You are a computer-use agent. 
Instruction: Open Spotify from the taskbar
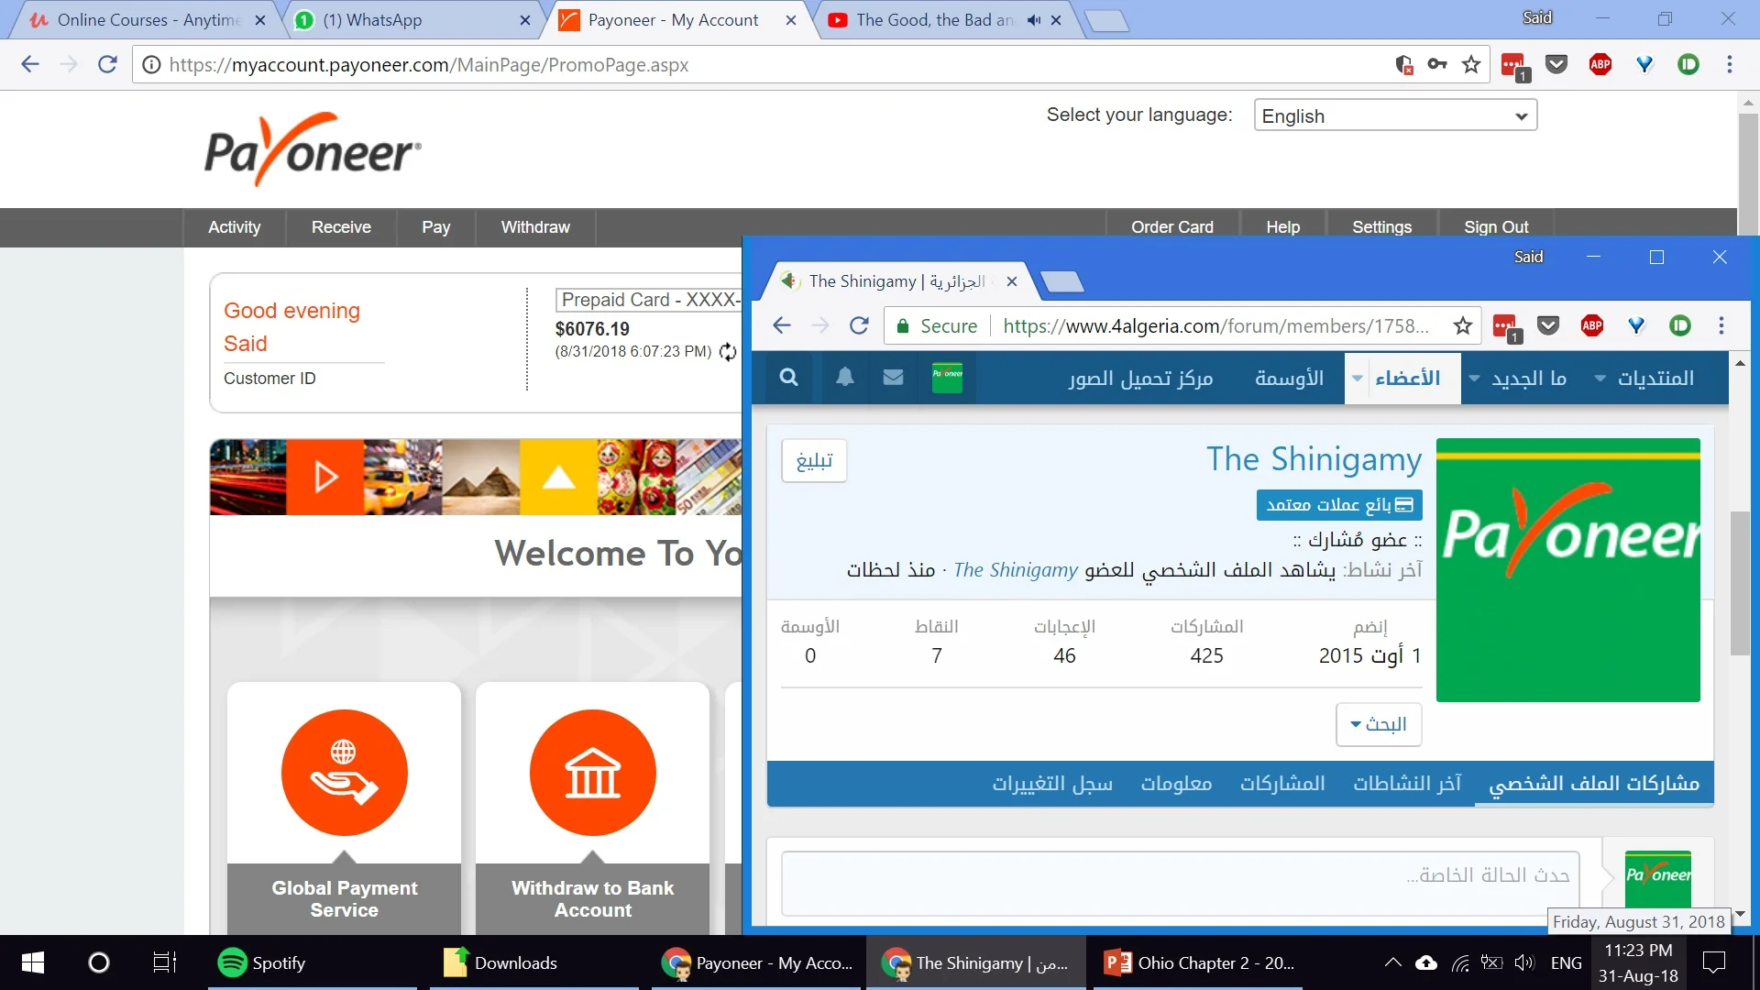(261, 962)
